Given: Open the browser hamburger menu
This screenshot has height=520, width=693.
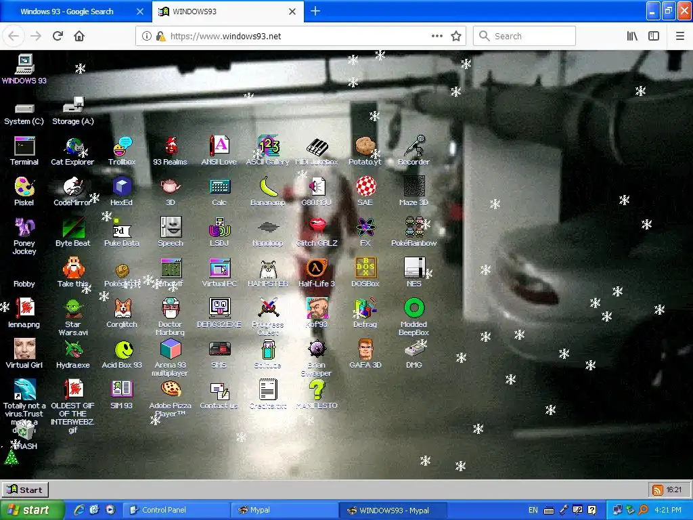Looking at the screenshot, I should [680, 37].
